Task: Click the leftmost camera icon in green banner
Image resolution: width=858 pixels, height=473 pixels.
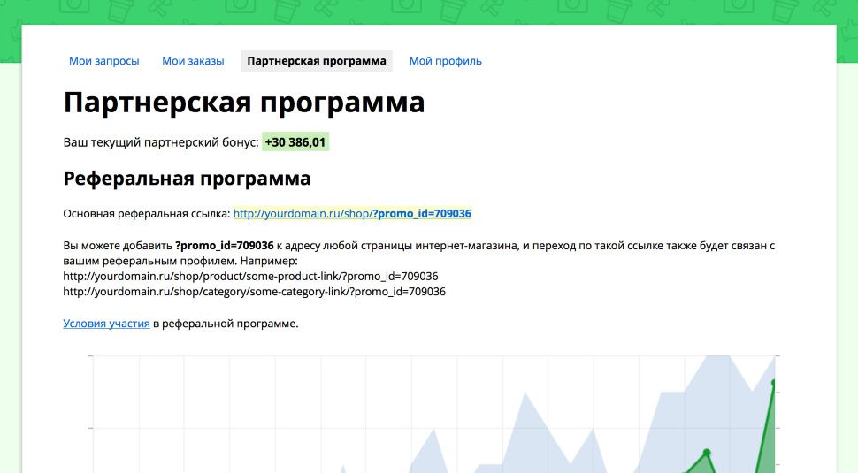Action: (x=74, y=5)
